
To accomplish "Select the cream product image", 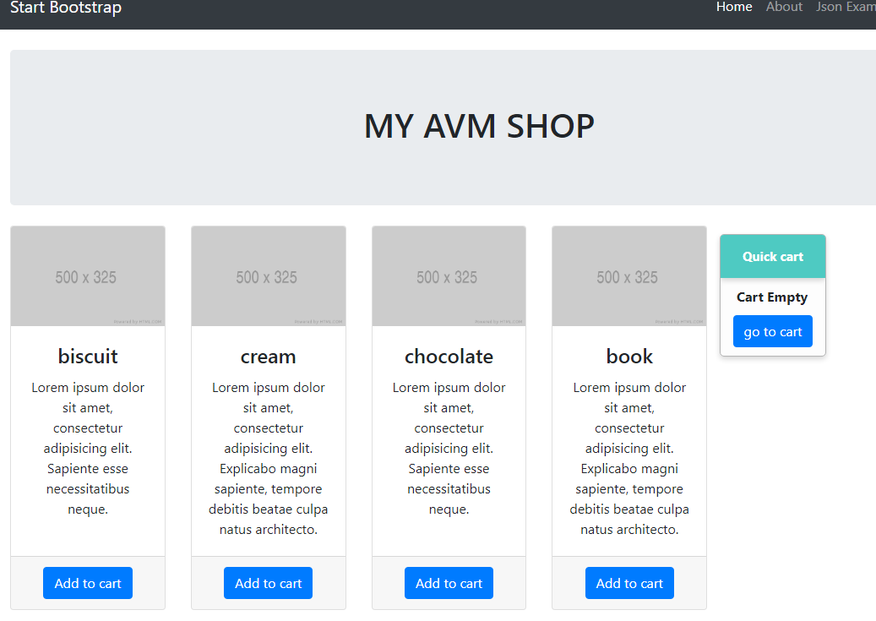I will click(x=268, y=276).
